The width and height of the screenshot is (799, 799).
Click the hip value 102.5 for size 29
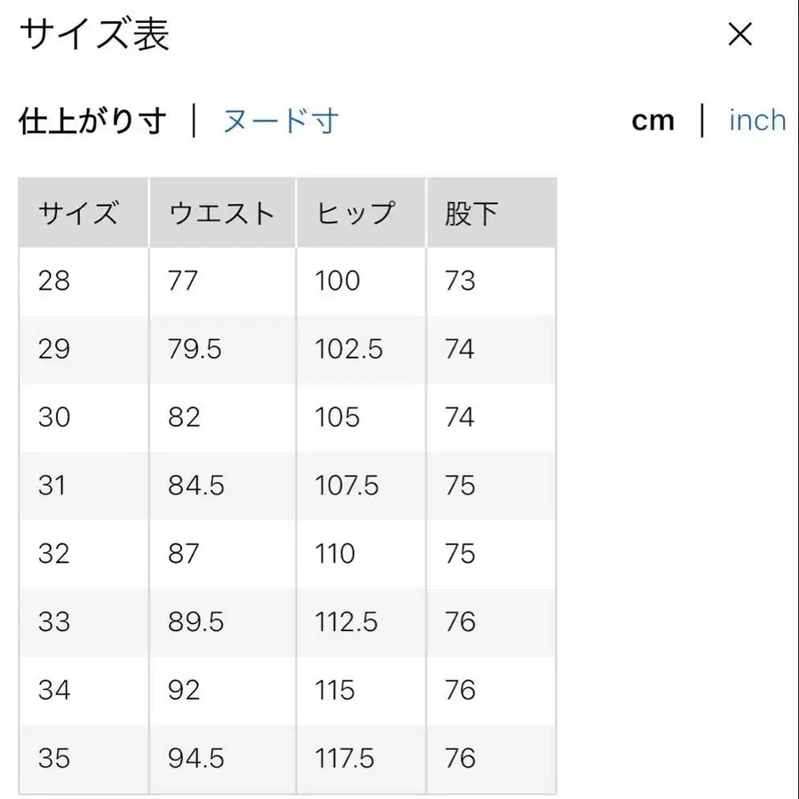(x=346, y=349)
